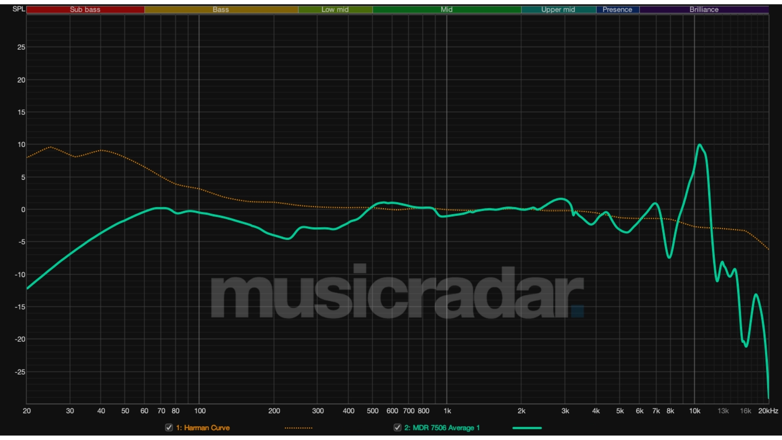Select the Sub bass band label
The width and height of the screenshot is (782, 440).
pyautogui.click(x=86, y=9)
